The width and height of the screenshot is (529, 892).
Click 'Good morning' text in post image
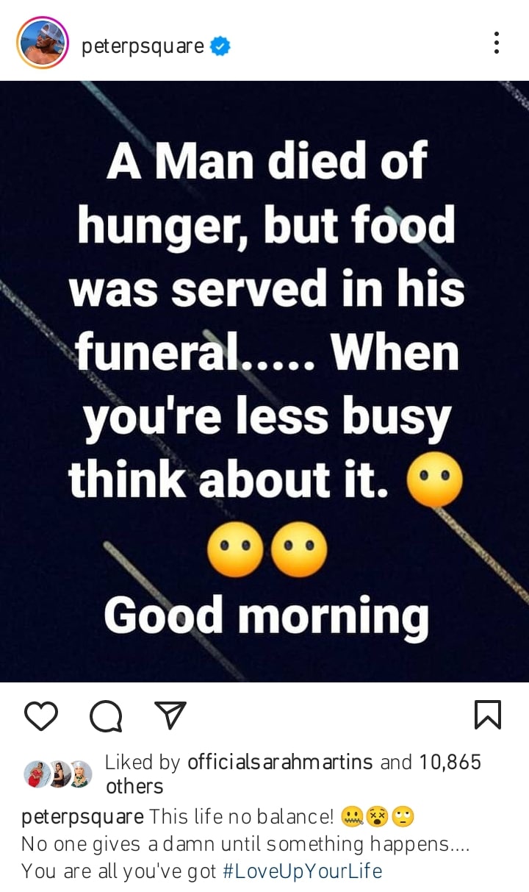click(266, 616)
